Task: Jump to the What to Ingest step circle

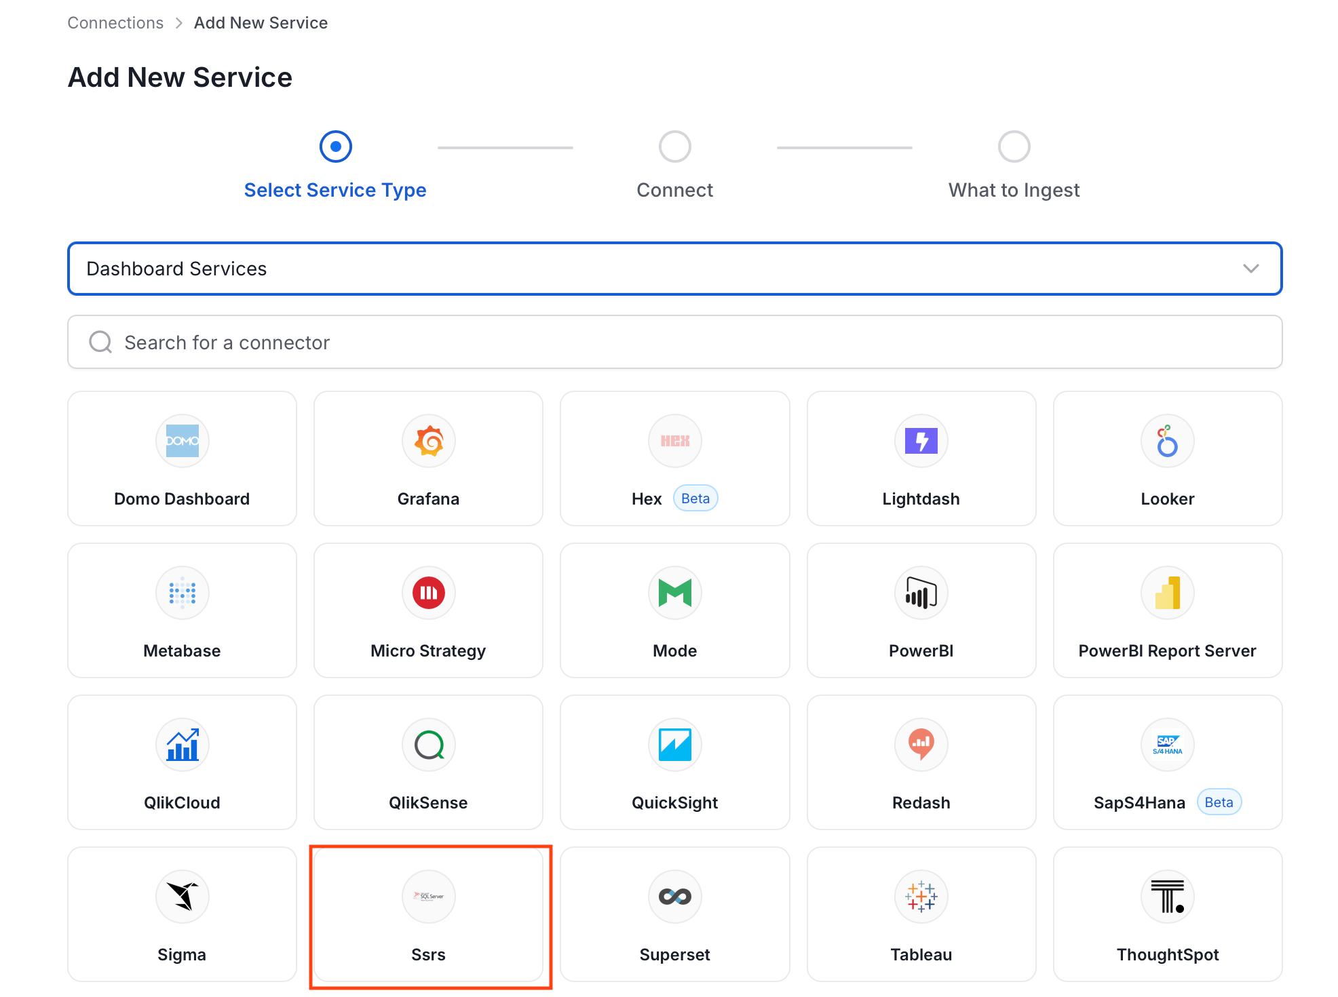Action: point(1014,146)
